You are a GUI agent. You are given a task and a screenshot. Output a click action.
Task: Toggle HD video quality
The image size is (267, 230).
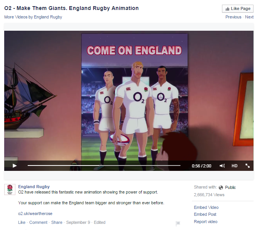click(234, 166)
